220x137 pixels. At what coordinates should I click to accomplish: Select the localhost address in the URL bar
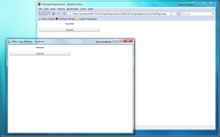tap(120, 14)
